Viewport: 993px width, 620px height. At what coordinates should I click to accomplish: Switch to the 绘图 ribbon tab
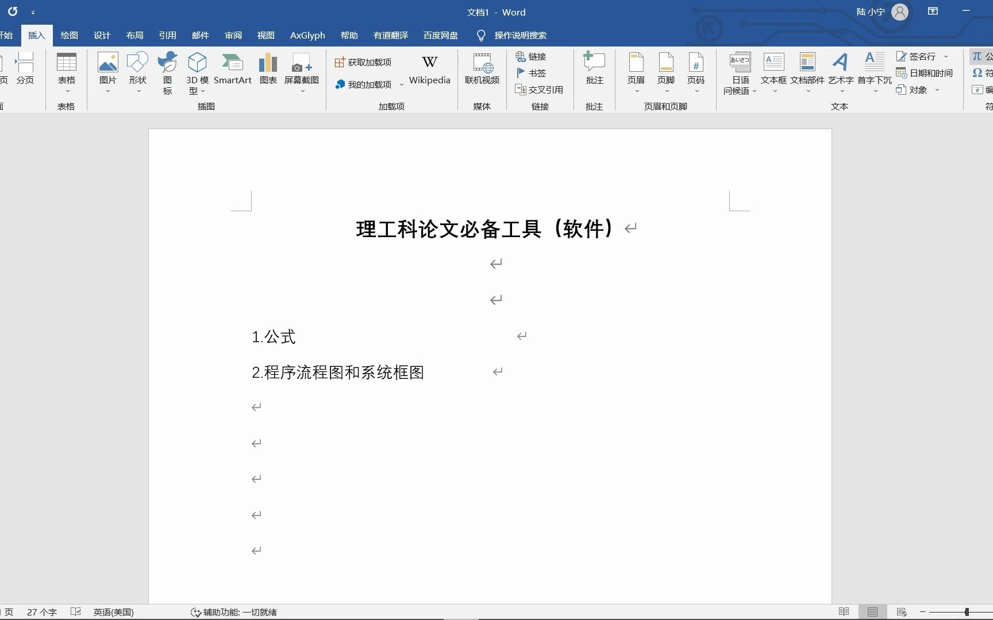point(69,35)
